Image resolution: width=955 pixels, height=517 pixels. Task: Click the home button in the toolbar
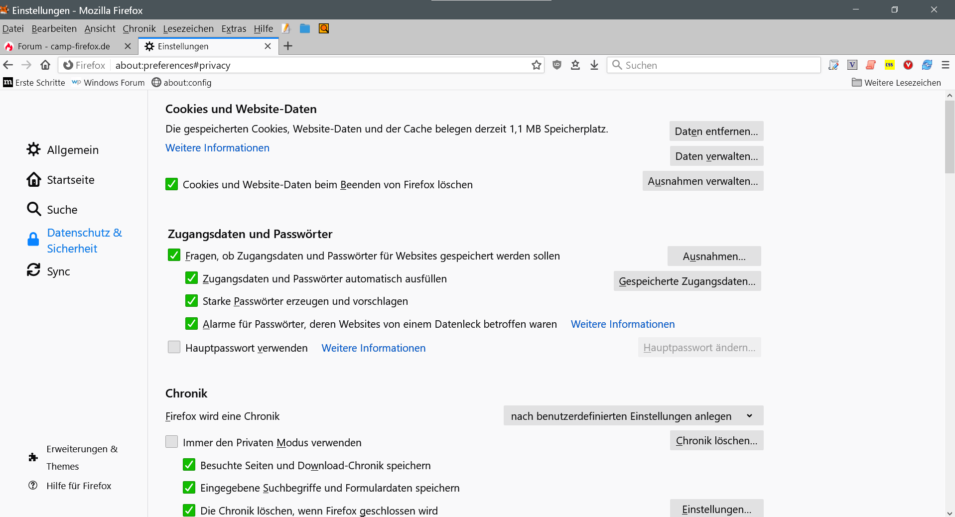pyautogui.click(x=45, y=65)
